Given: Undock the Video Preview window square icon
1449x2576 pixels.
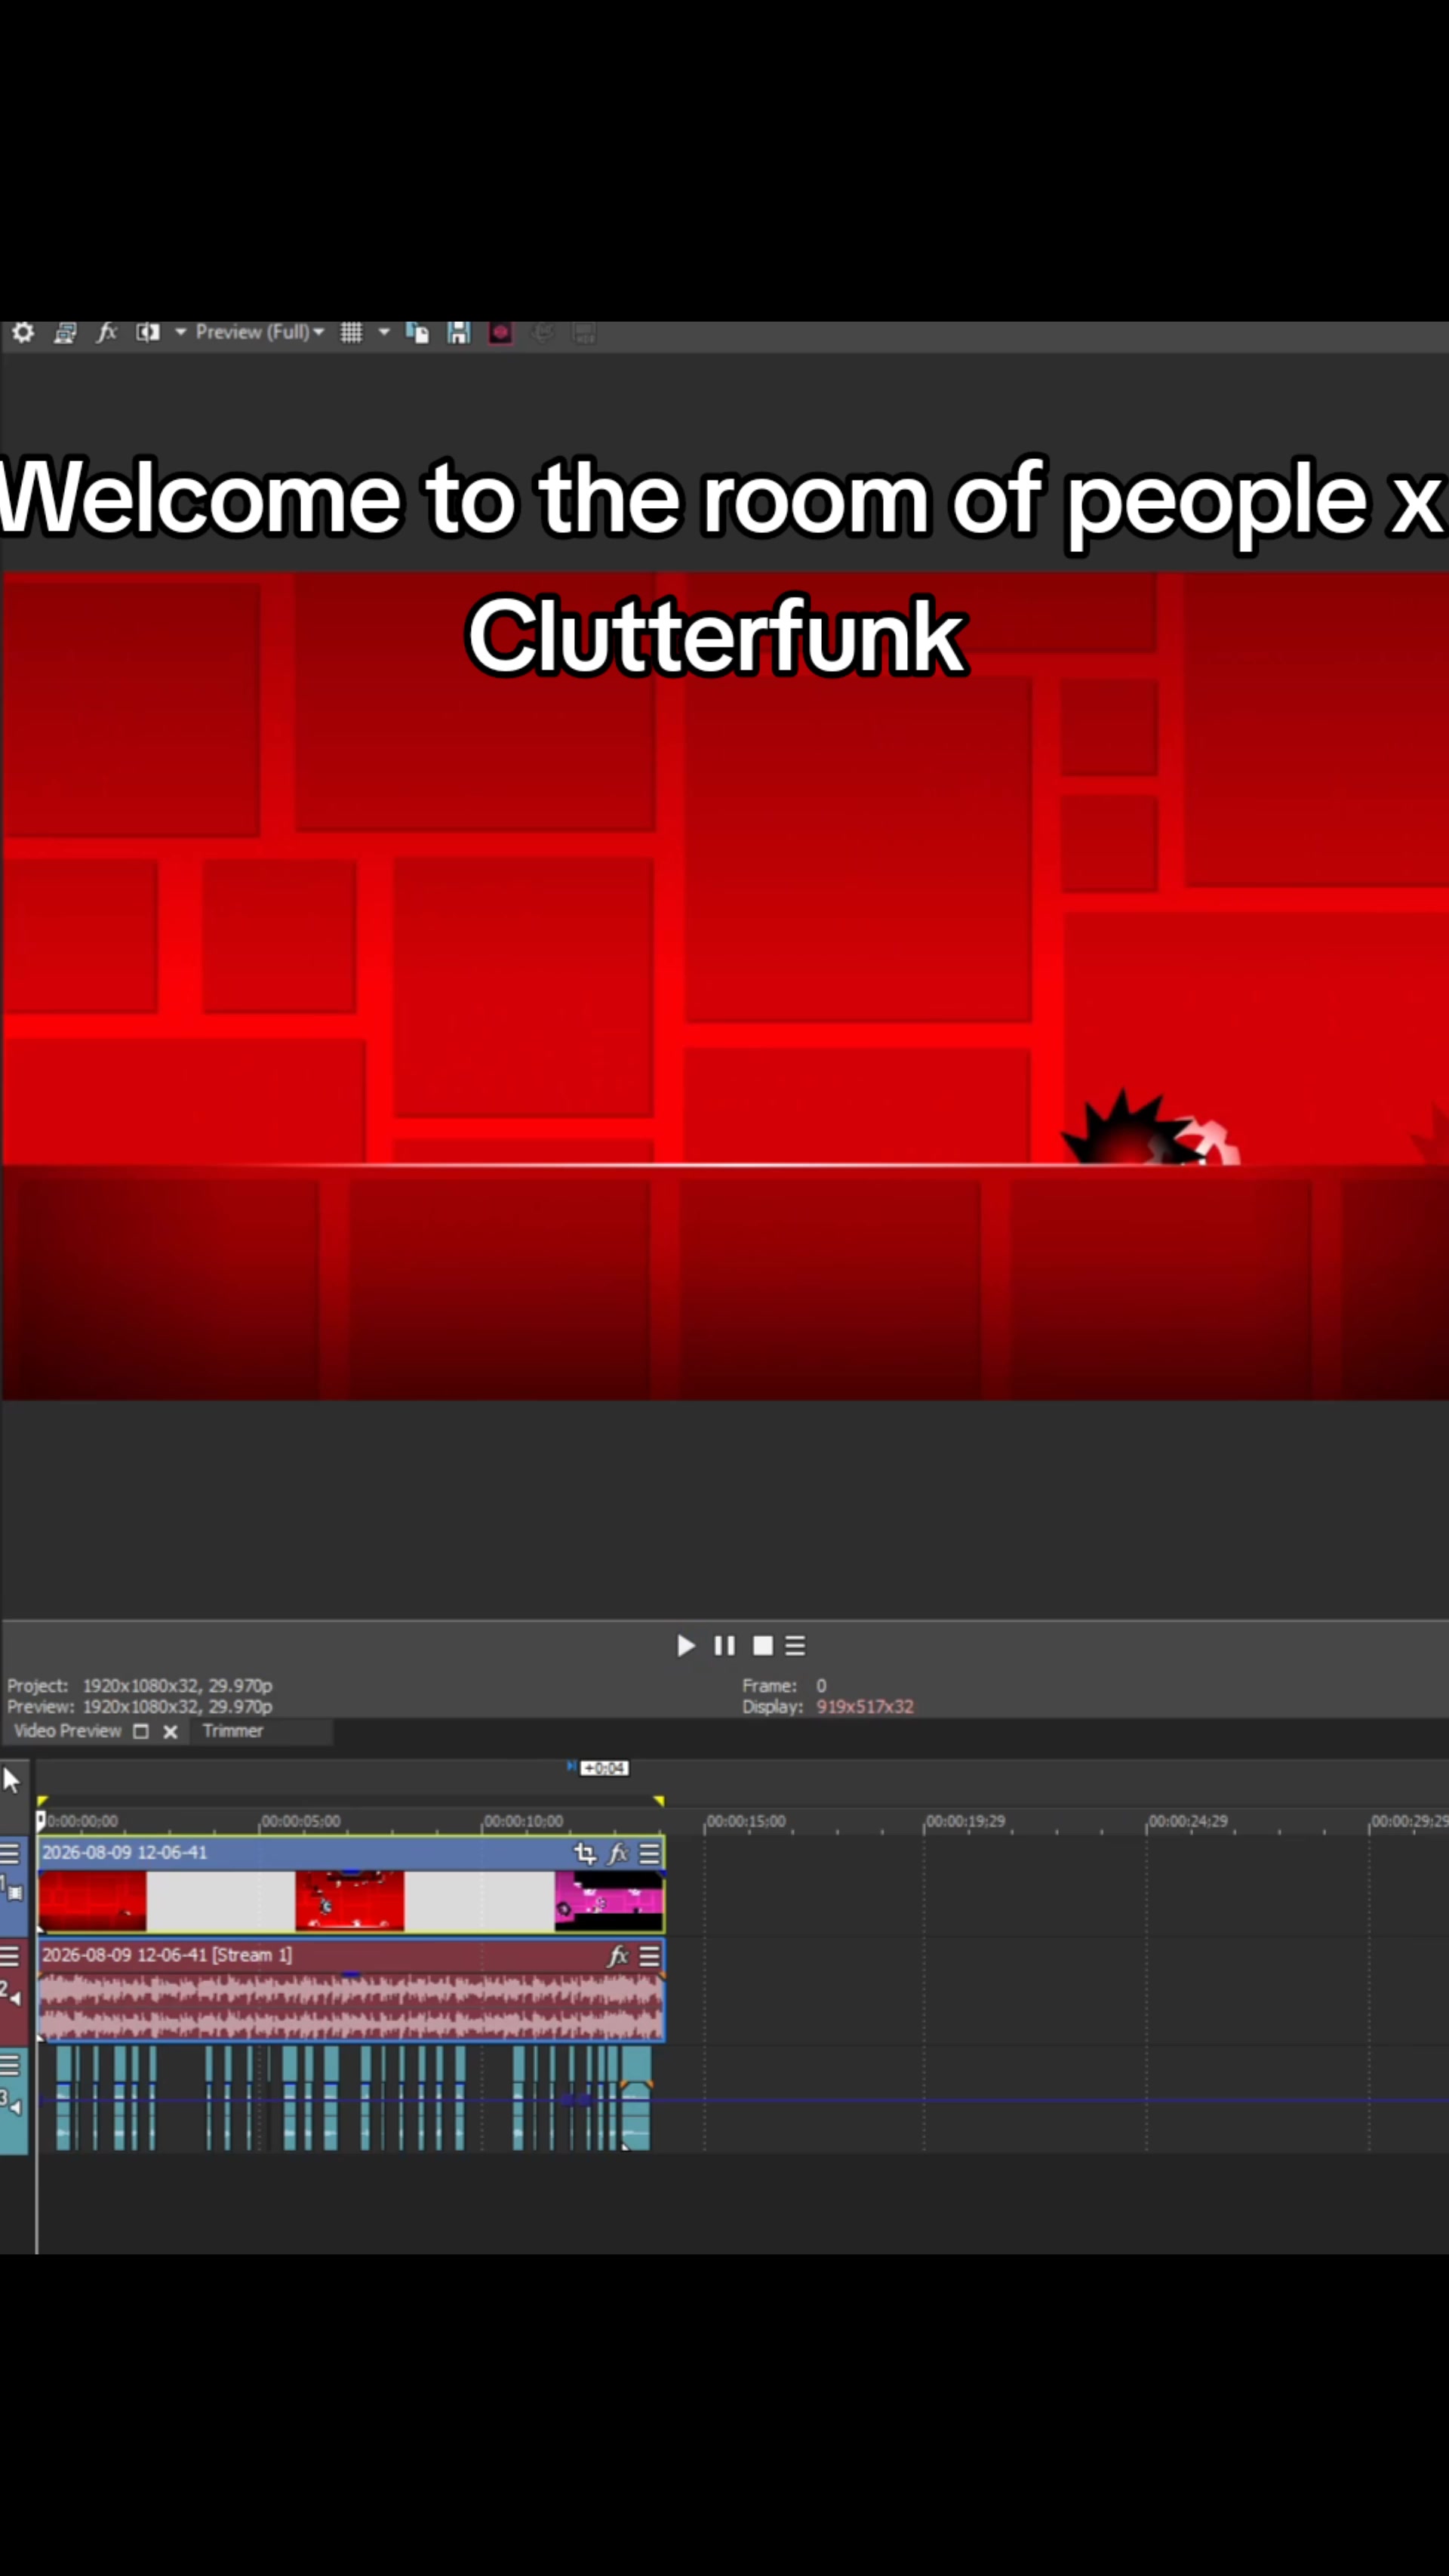Looking at the screenshot, I should pyautogui.click(x=141, y=1732).
